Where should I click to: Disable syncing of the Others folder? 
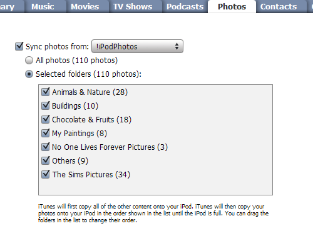pos(46,160)
